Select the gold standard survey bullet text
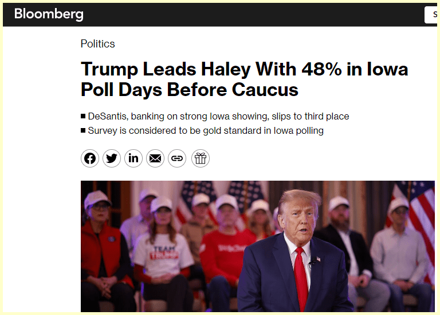Viewport: 440px width, 315px height. coord(206,131)
